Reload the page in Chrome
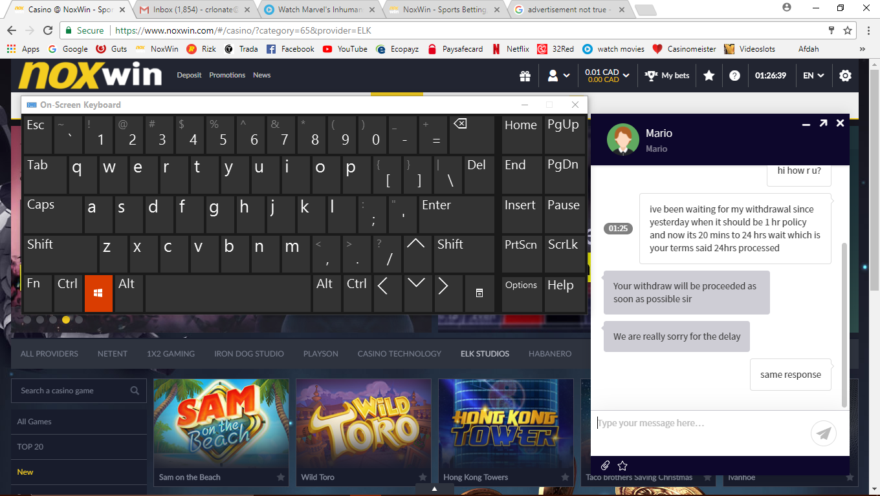This screenshot has width=880, height=496. [48, 30]
